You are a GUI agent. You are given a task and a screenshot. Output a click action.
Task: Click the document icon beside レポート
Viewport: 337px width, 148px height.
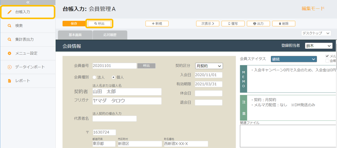tap(9, 81)
